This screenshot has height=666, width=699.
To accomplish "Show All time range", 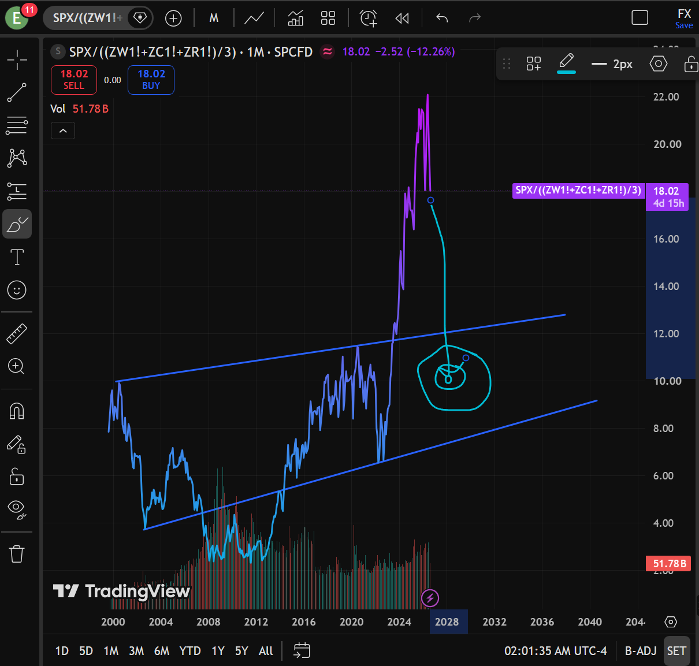I will 266,651.
